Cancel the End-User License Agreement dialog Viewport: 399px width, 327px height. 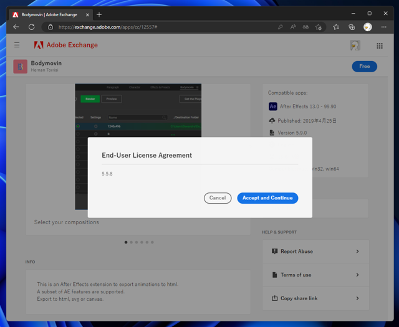point(218,198)
